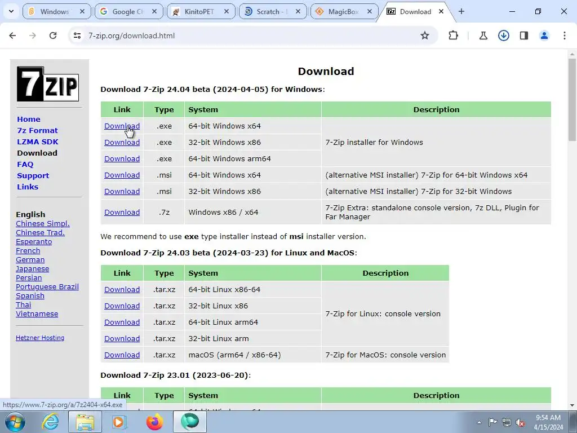Open Chrome Labs flask icon

coord(483,36)
